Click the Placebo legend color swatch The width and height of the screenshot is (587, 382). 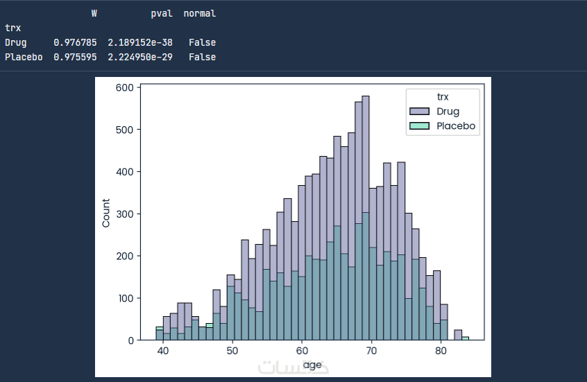click(420, 126)
